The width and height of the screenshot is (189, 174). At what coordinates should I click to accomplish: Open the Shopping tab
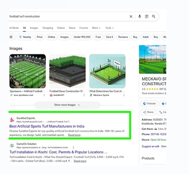click(48, 28)
